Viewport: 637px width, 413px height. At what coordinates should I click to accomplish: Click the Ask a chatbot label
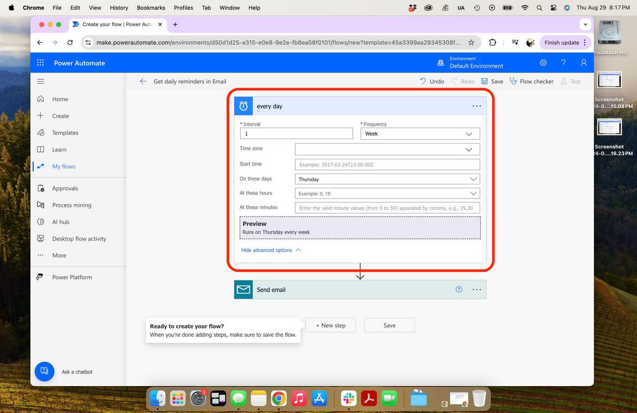77,372
